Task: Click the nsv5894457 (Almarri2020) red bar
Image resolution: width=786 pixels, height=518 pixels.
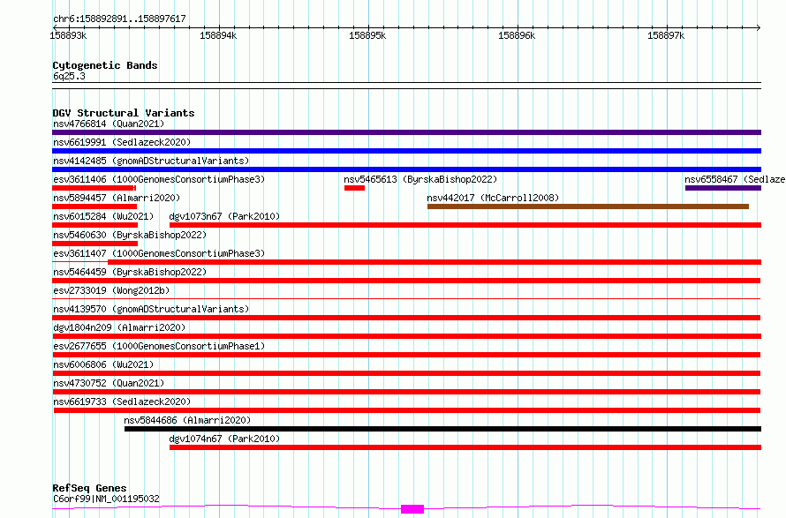Action: tap(94, 206)
